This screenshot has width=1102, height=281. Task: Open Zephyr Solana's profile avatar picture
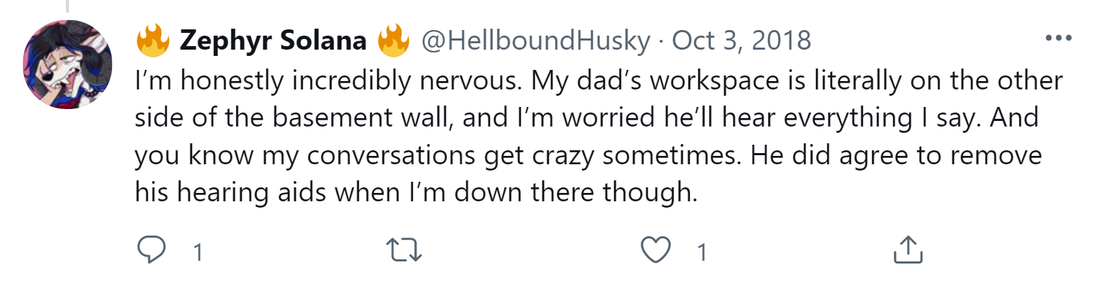click(x=67, y=64)
